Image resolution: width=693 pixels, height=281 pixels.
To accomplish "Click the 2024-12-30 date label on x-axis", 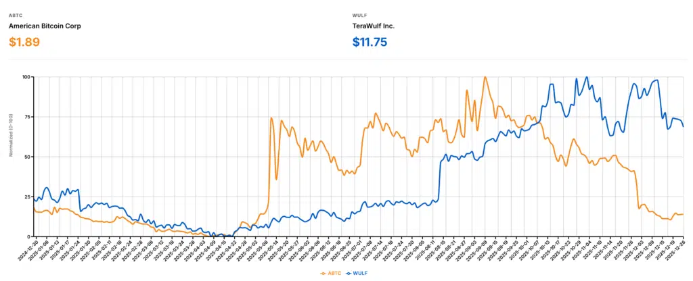I will point(26,251).
